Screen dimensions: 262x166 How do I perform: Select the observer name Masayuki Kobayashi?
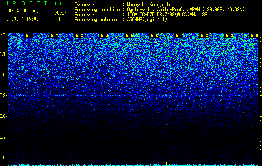(150, 5)
